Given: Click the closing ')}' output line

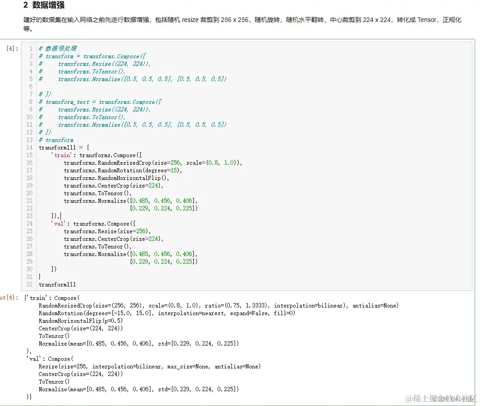Looking at the screenshot, I should click(29, 397).
